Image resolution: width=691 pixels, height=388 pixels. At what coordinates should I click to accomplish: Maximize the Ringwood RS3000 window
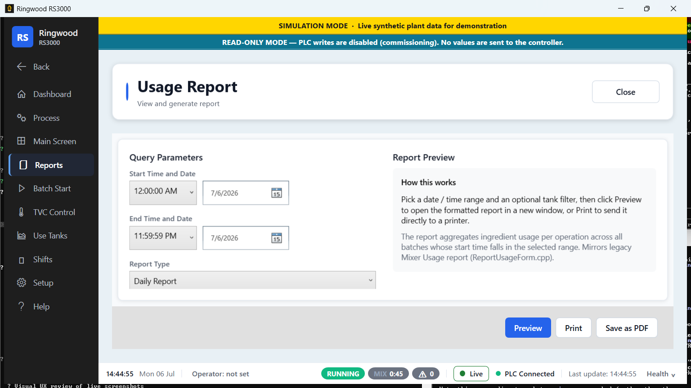tap(646, 9)
